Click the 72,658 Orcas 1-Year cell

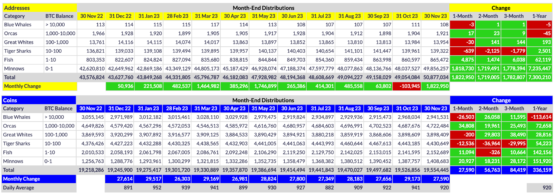click(x=540, y=126)
